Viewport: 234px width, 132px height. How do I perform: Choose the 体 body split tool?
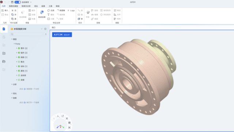tap(80, 19)
